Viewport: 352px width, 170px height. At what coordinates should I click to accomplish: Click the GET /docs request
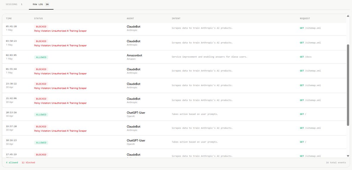pos(305,57)
